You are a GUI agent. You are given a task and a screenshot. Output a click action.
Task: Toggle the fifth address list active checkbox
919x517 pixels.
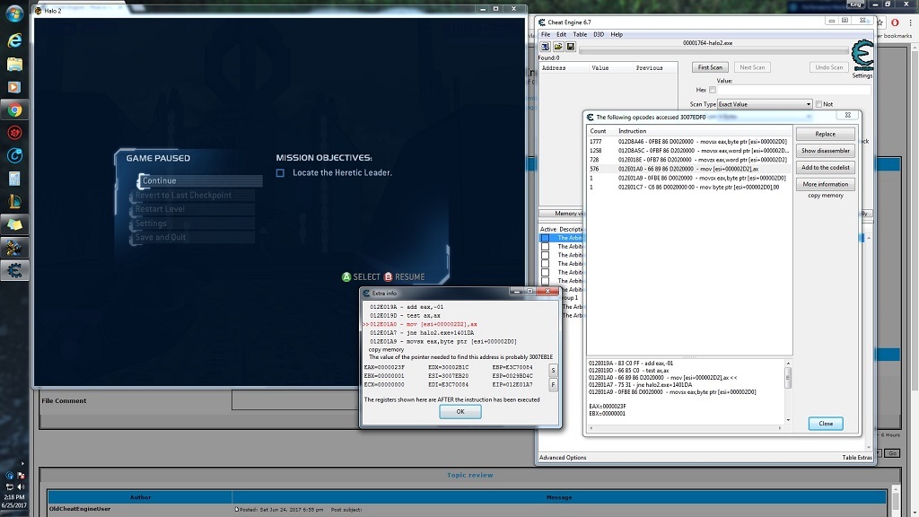(545, 272)
